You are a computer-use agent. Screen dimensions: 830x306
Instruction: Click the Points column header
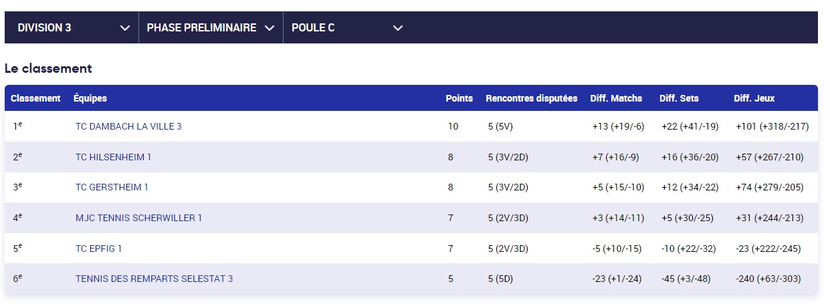point(459,98)
